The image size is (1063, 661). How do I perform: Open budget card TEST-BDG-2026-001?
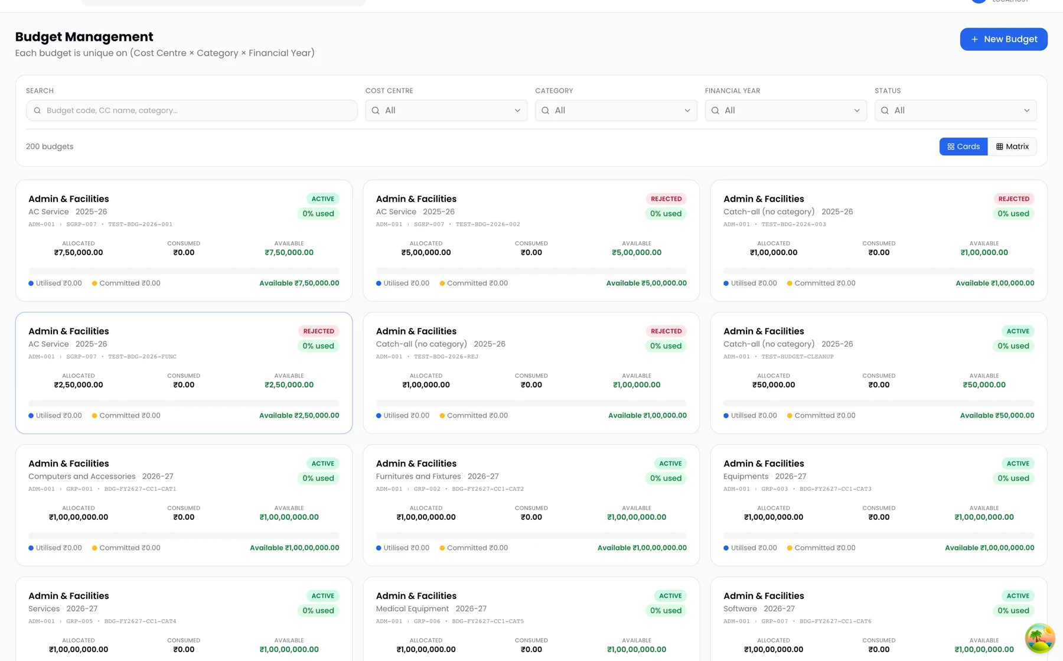[x=184, y=240]
